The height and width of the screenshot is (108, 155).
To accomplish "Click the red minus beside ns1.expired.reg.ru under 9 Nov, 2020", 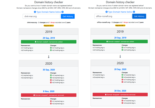I will click(51, 102).
